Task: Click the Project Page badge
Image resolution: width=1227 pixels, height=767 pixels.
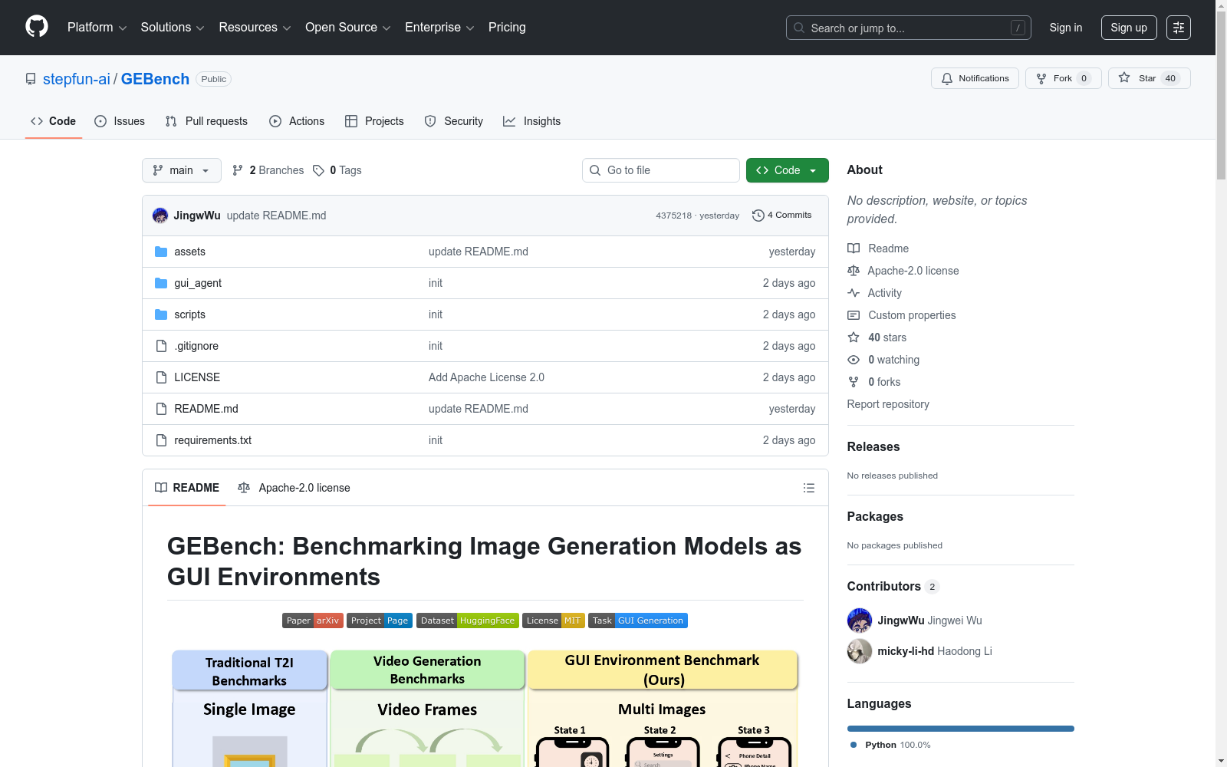Action: [380, 621]
